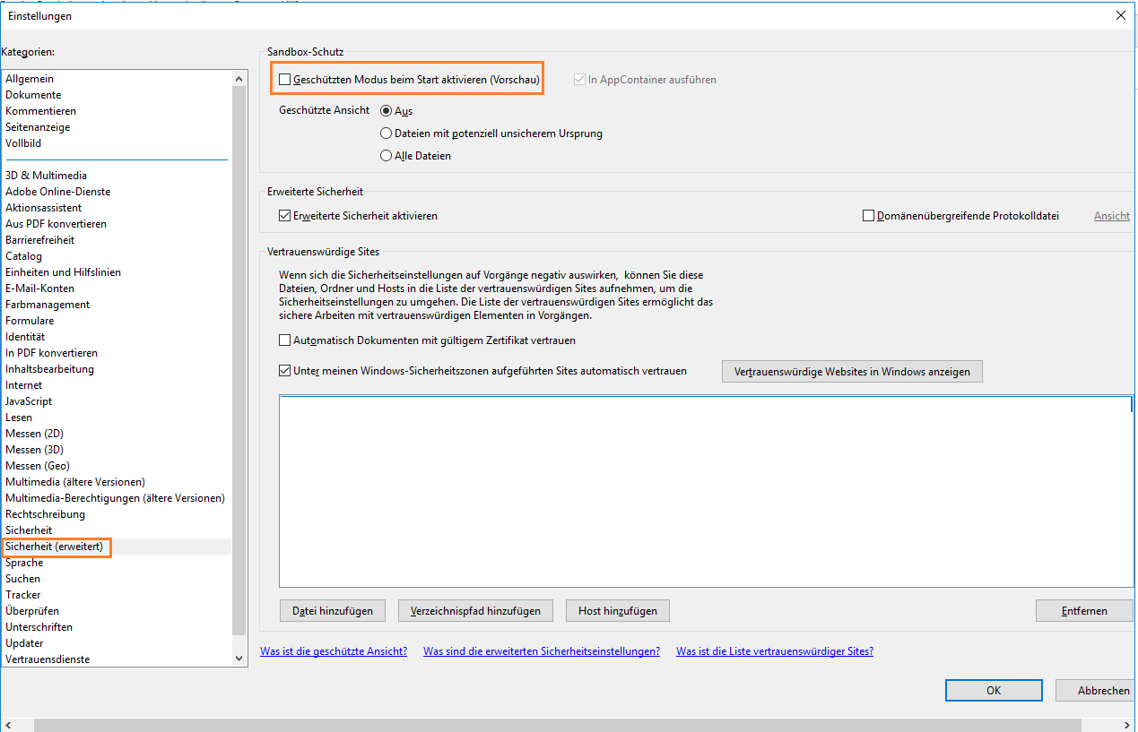Open 'Was ist die geschützte Ansicht?' link
This screenshot has width=1138, height=732.
pyautogui.click(x=334, y=651)
